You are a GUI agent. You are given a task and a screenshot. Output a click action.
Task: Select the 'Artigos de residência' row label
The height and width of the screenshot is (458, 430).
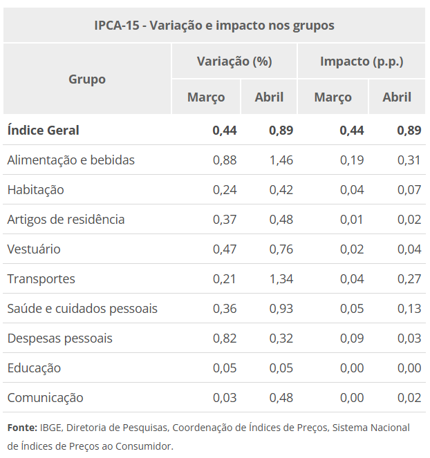tap(66, 220)
